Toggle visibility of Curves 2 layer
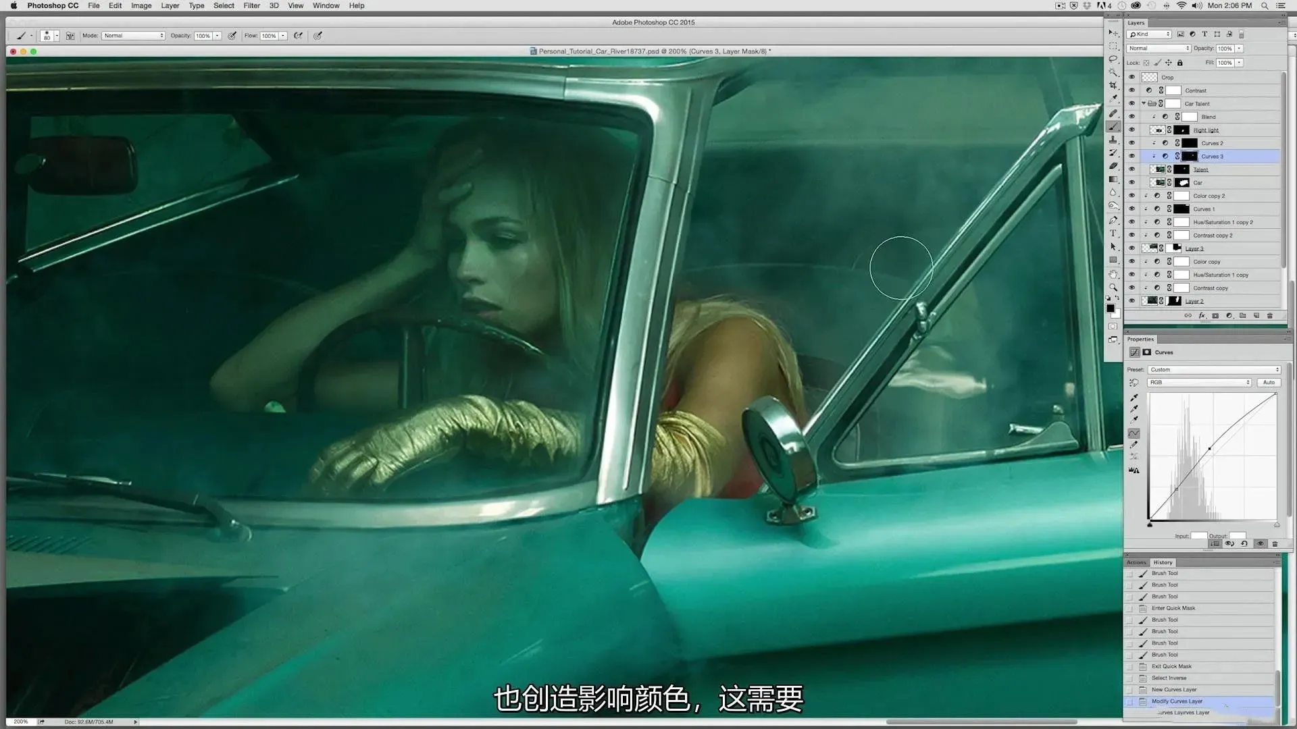1297x729 pixels. tap(1131, 143)
